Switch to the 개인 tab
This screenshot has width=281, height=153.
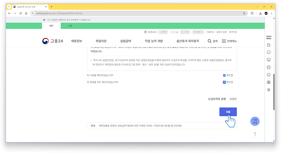tap(51, 26)
